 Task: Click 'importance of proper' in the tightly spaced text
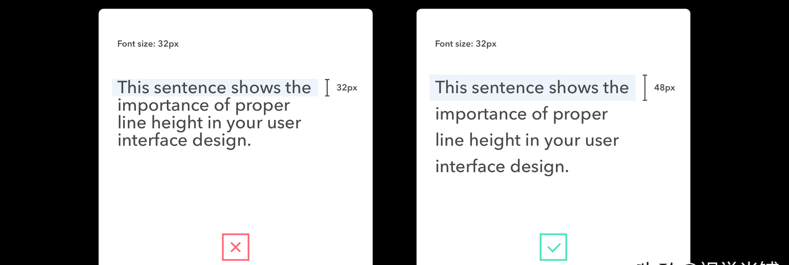(x=204, y=106)
